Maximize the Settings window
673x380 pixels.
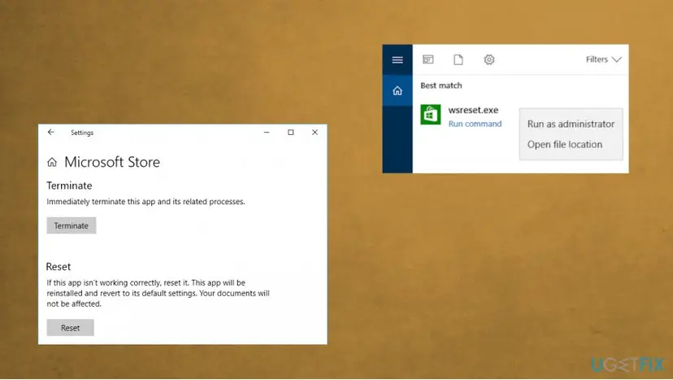pyautogui.click(x=290, y=133)
